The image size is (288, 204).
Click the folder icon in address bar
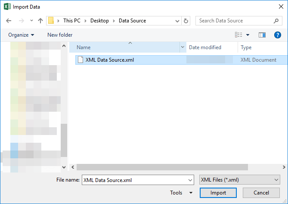[51, 21]
